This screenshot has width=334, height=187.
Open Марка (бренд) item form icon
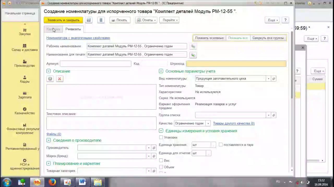pos(154,156)
